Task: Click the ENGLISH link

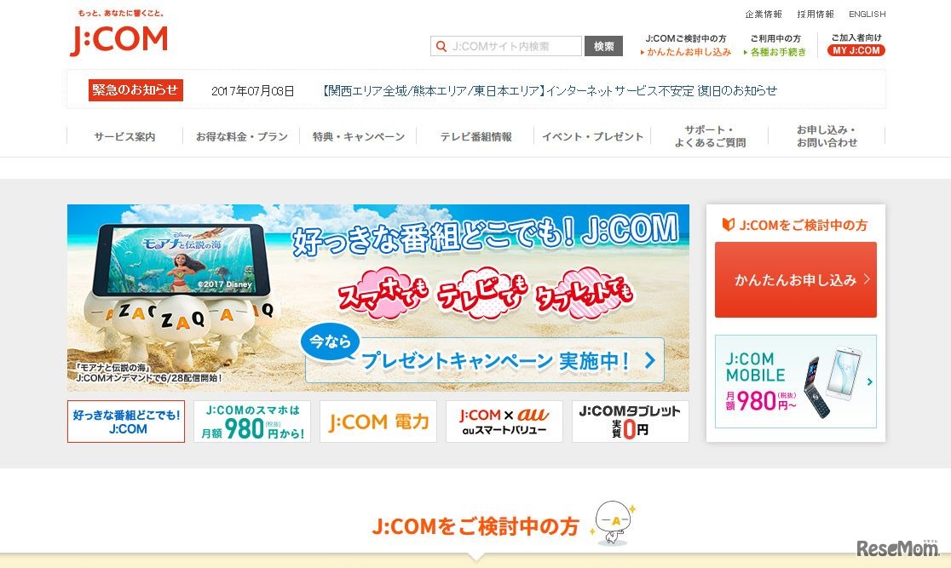Action: click(867, 14)
